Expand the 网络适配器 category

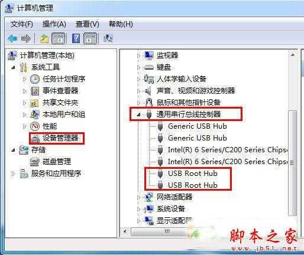(138, 197)
